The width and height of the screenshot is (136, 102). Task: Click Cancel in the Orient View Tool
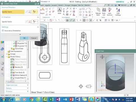(34, 38)
